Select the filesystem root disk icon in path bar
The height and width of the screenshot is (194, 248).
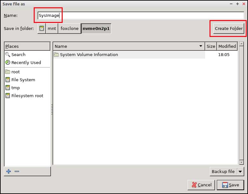click(42, 29)
